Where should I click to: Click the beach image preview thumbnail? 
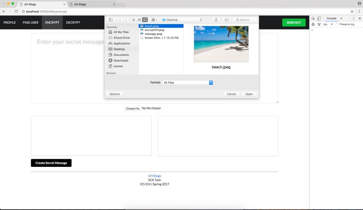tap(221, 44)
